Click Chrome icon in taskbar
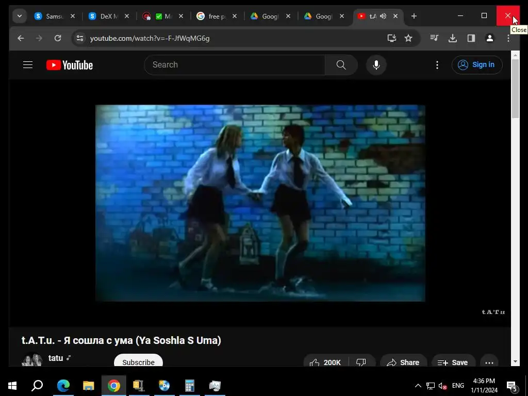528x396 pixels. (114, 386)
